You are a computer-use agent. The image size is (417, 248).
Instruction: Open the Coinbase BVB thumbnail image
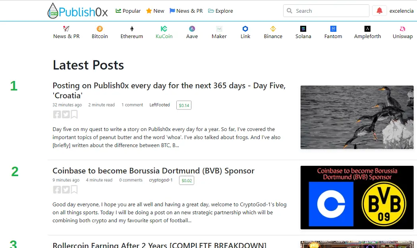pyautogui.click(x=357, y=198)
